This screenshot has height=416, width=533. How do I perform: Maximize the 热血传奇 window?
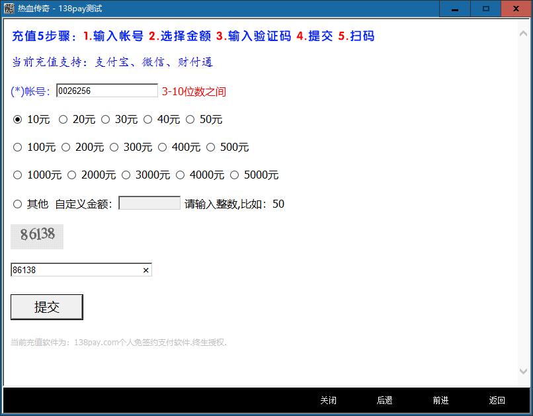pos(486,9)
